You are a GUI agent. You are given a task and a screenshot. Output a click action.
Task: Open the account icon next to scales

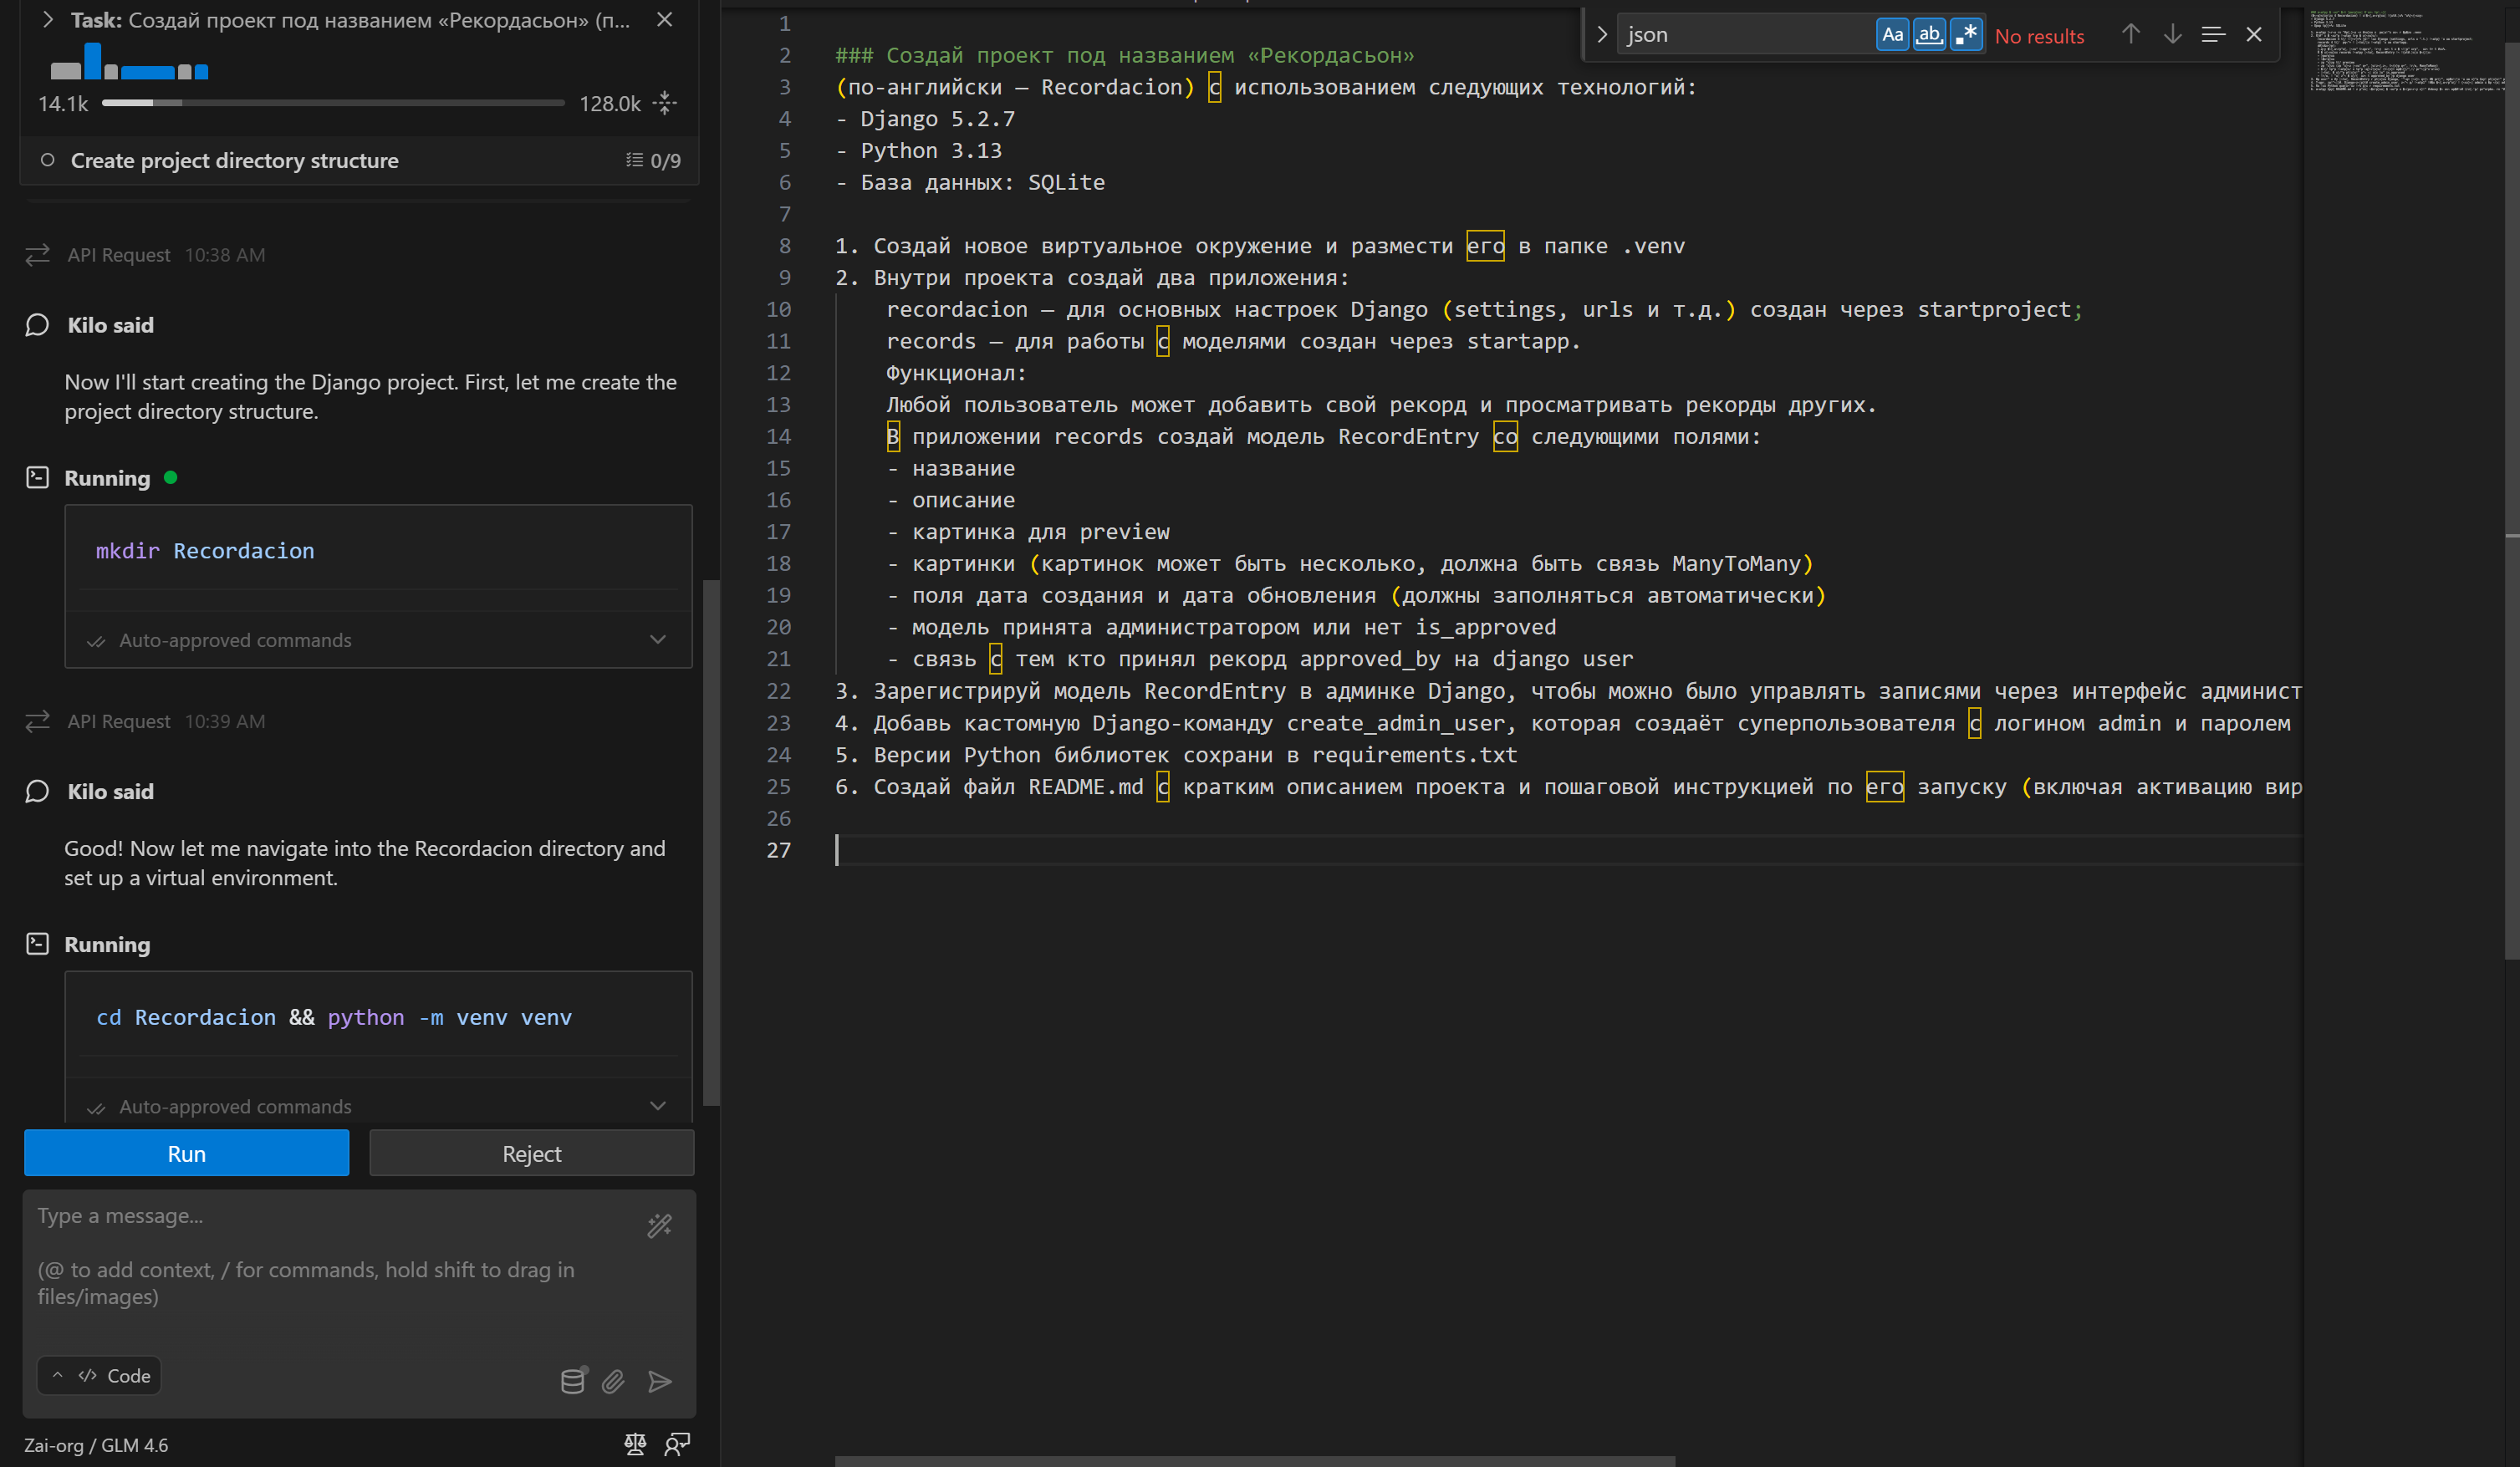[x=678, y=1445]
